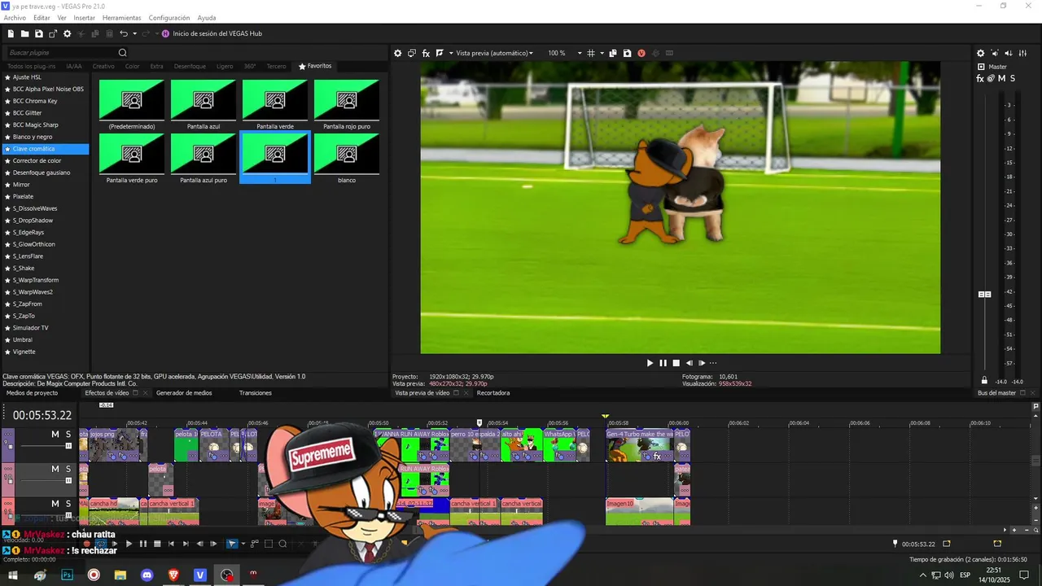This screenshot has width=1042, height=586.
Task: Solo the second video track
Action: [68, 469]
